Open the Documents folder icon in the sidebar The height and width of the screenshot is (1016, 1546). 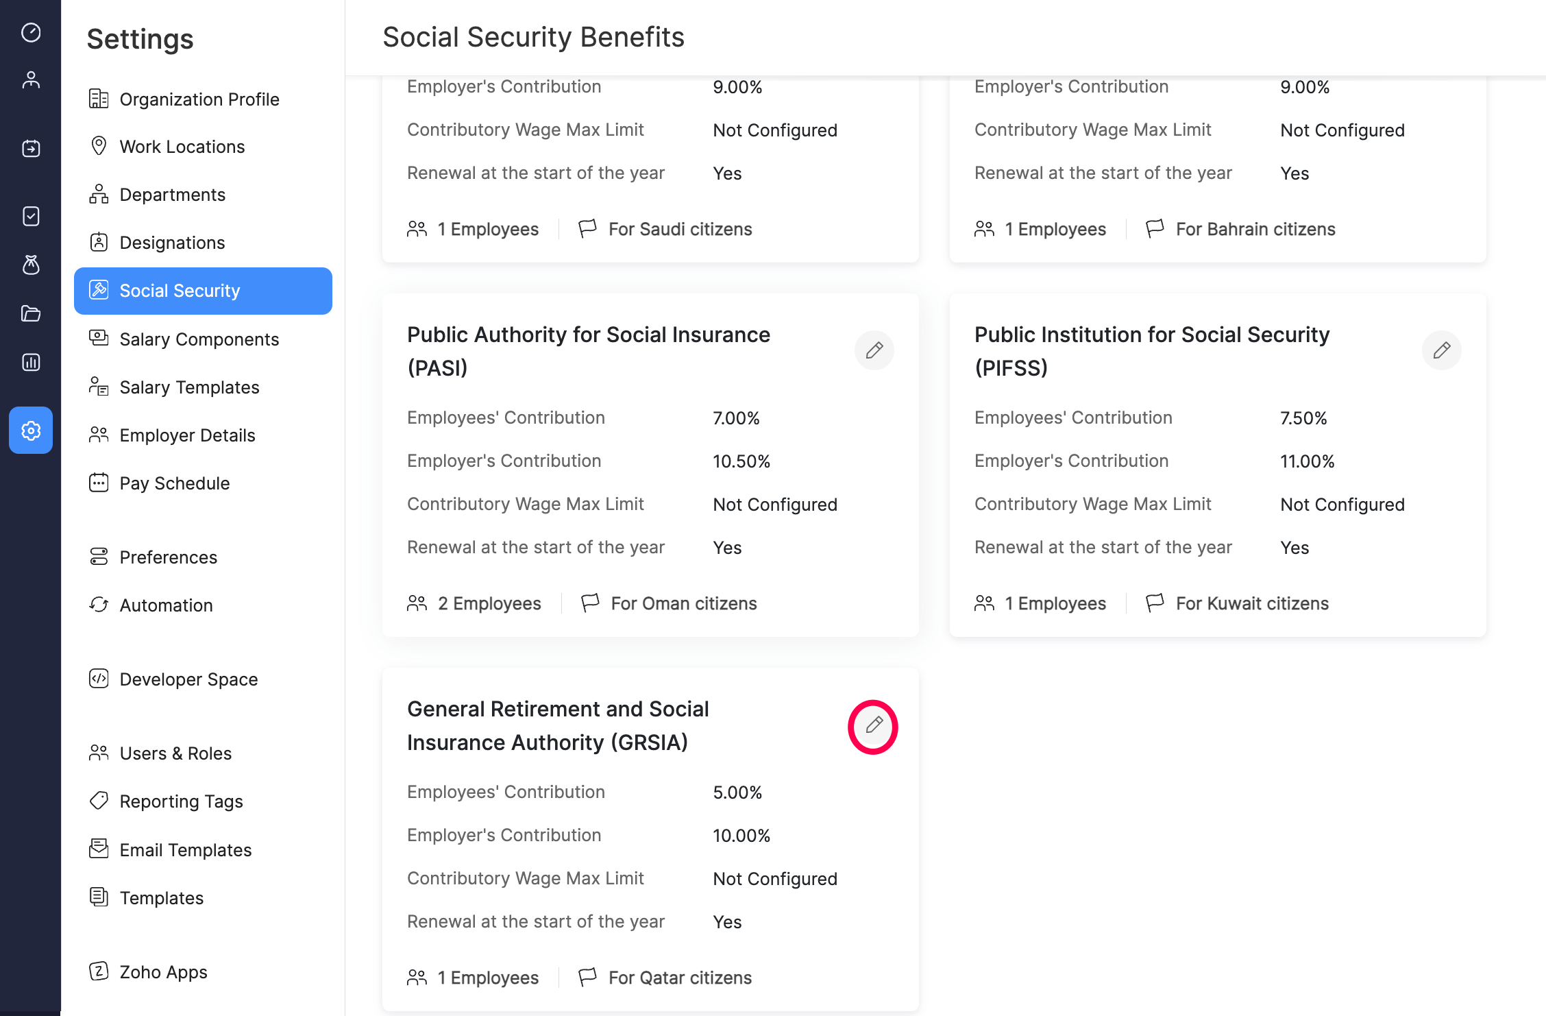(31, 314)
